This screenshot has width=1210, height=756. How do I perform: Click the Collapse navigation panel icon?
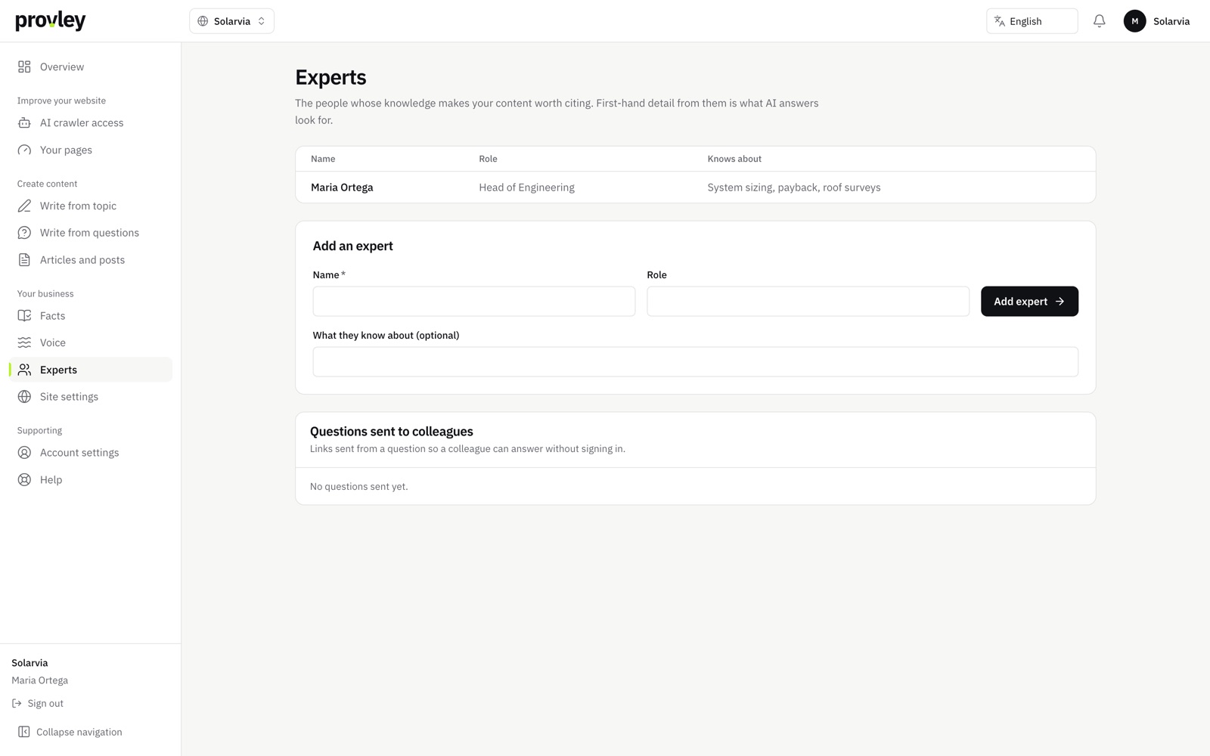click(x=24, y=732)
